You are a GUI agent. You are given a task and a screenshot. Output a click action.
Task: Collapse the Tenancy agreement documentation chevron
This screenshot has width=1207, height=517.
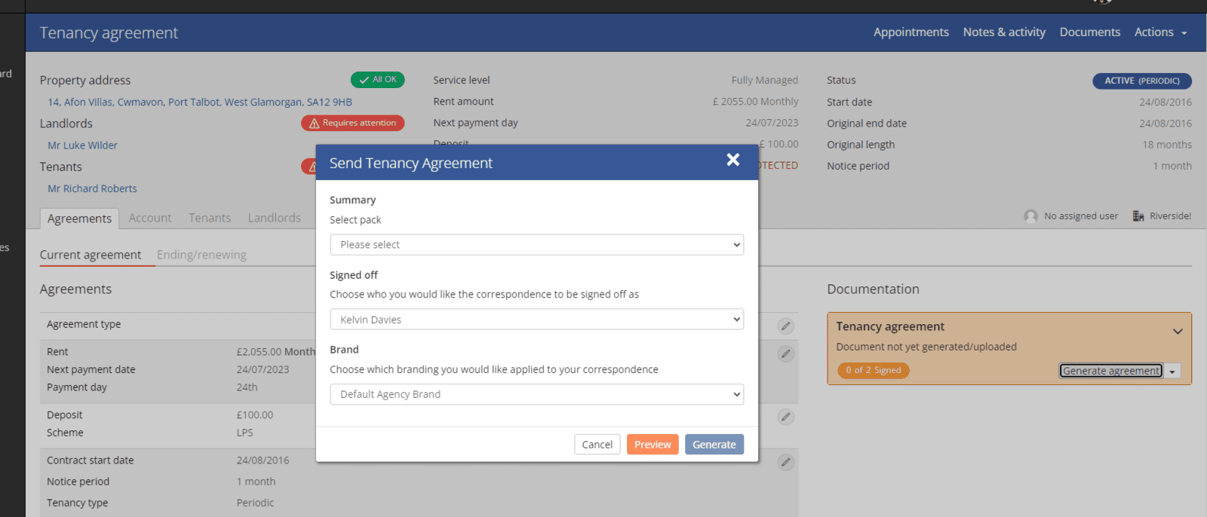pyautogui.click(x=1177, y=332)
